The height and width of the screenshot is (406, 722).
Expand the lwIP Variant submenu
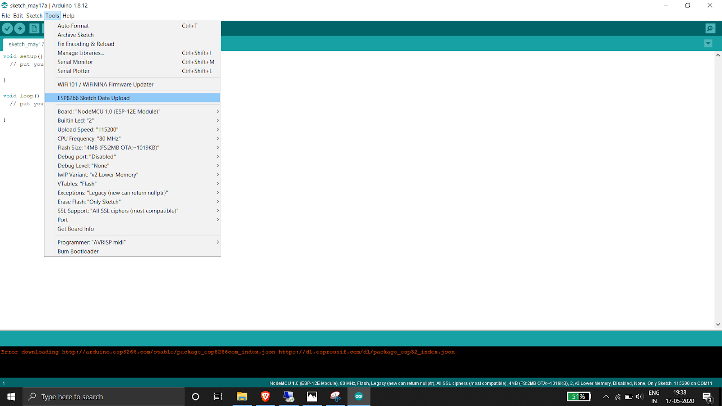click(x=132, y=175)
